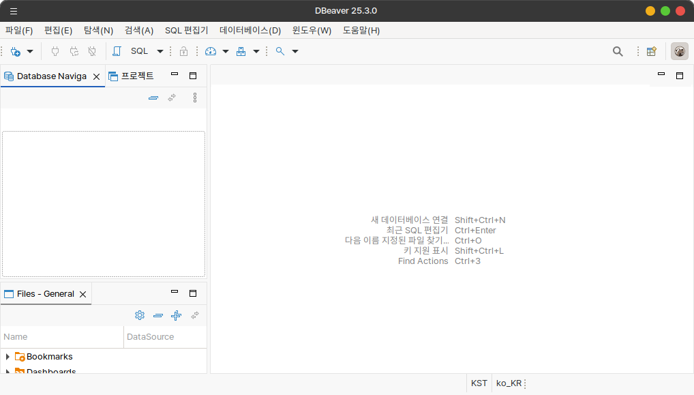Switch to the 프로젝트 tab
Image resolution: width=694 pixels, height=395 pixels.
point(132,76)
